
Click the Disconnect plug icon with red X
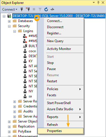28,9
